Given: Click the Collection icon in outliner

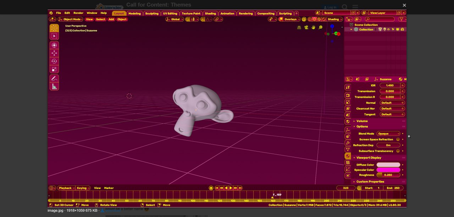Looking at the screenshot, I should [x=356, y=29].
